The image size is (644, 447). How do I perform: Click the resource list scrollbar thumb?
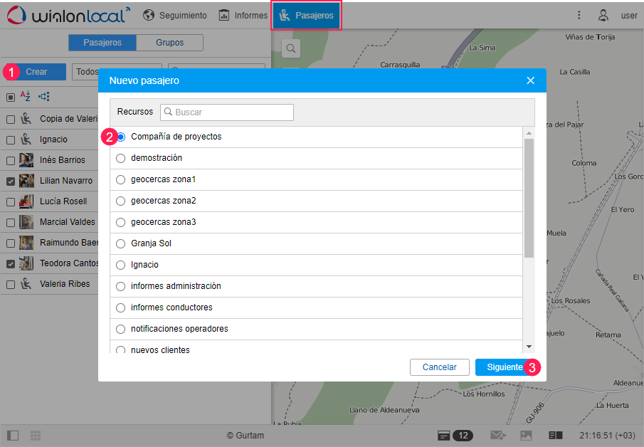(529, 198)
